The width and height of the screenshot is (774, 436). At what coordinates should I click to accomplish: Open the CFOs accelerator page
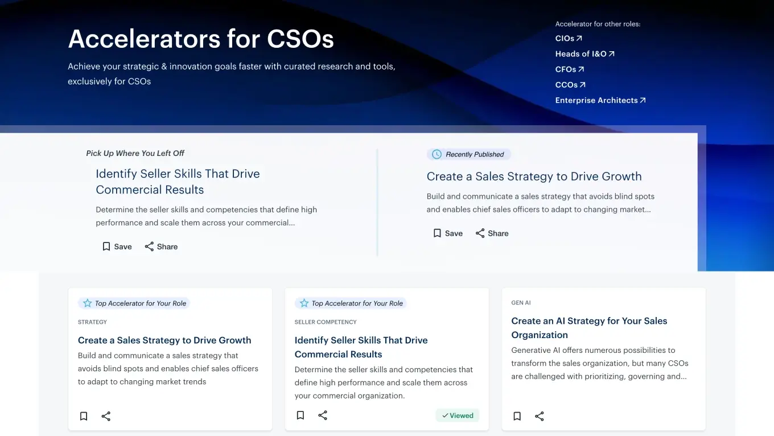[569, 69]
